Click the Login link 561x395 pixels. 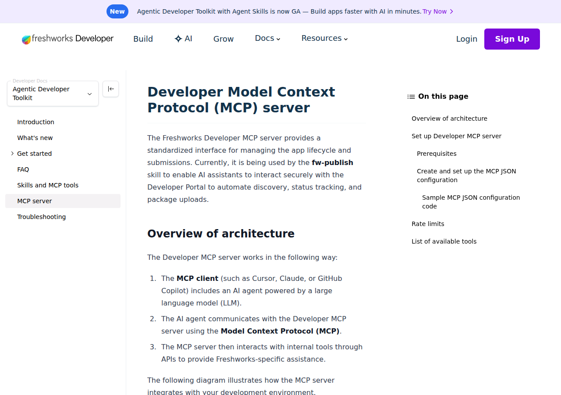pyautogui.click(x=467, y=39)
